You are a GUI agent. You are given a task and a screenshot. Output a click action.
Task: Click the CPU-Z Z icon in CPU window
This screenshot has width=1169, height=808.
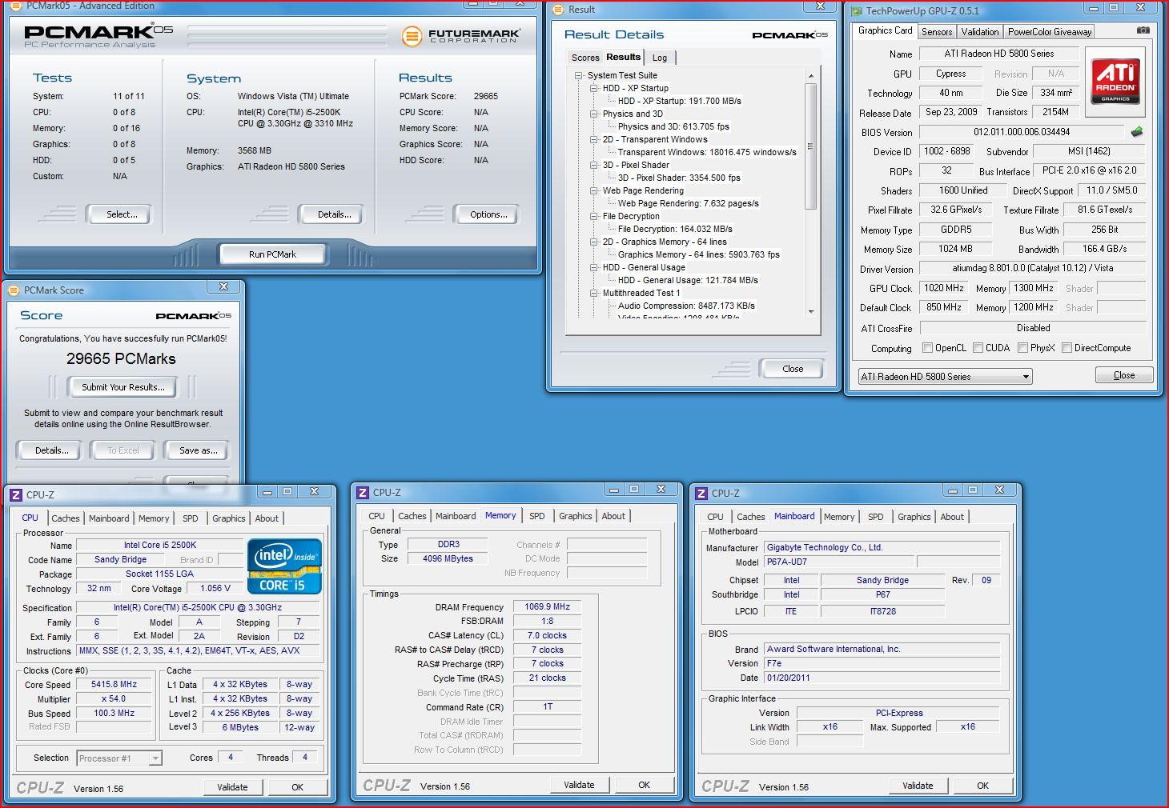tap(15, 494)
